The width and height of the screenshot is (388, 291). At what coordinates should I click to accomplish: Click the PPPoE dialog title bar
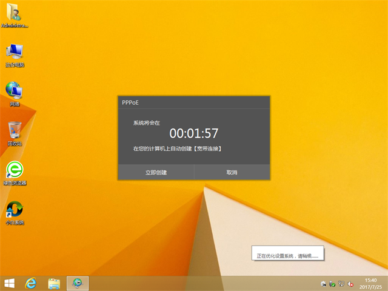click(x=194, y=102)
